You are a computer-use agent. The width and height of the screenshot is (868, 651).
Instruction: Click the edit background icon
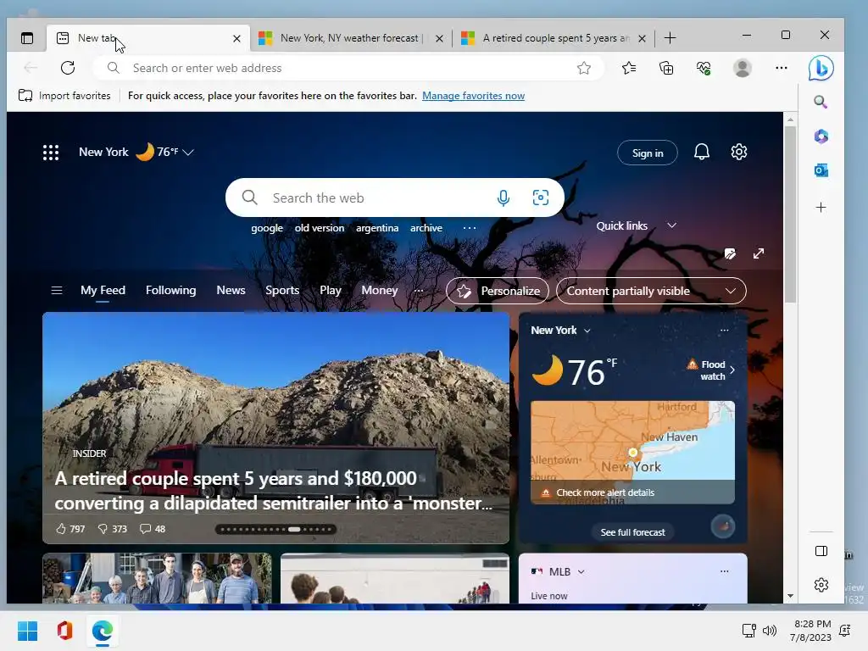(730, 253)
